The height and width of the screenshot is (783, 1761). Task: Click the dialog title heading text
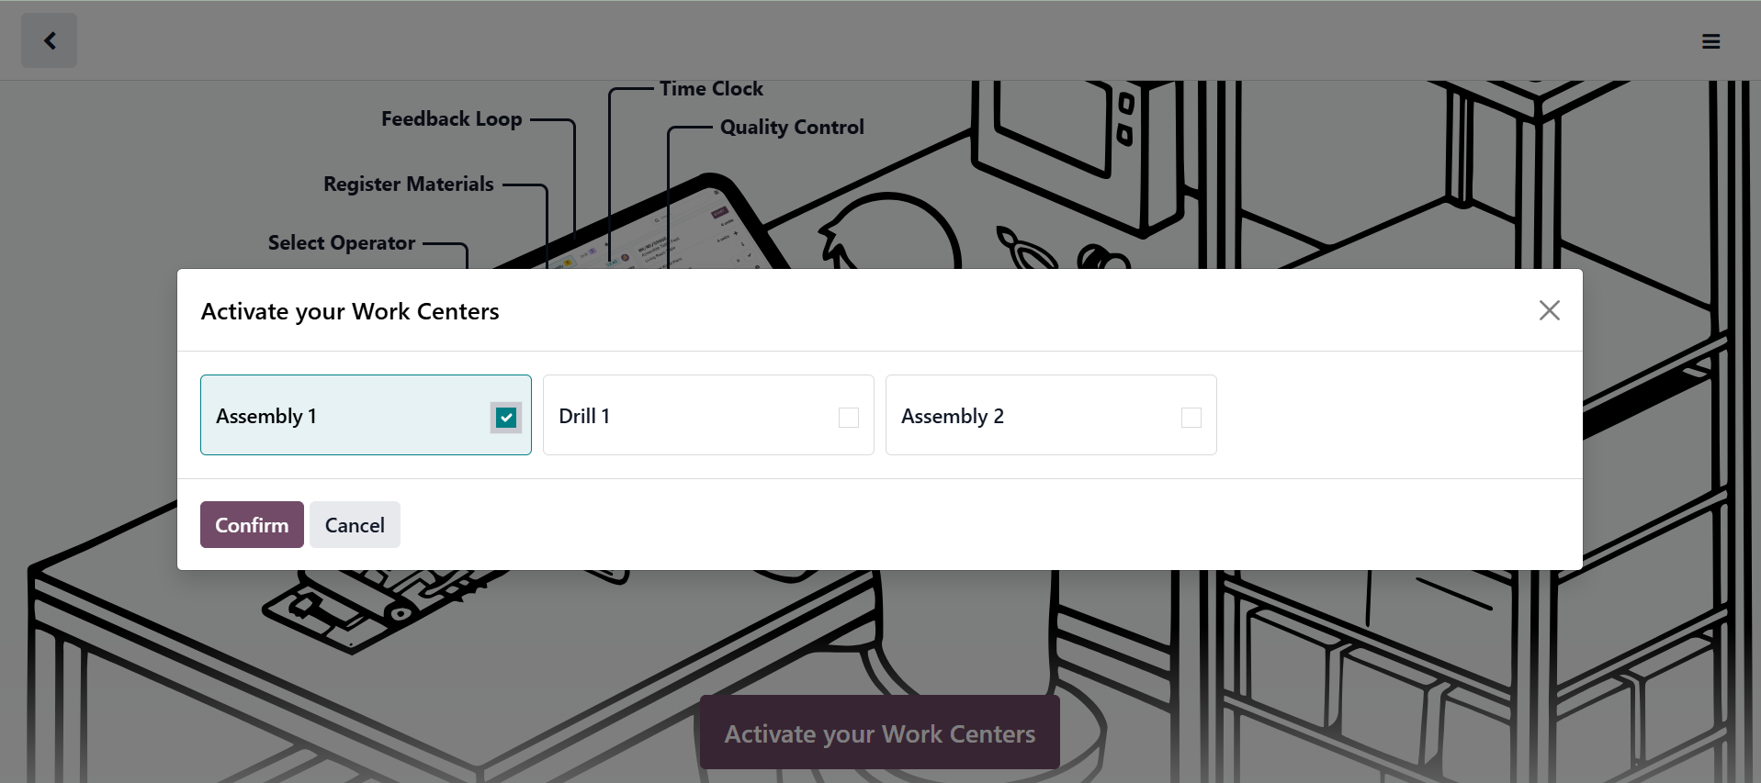[x=350, y=312]
